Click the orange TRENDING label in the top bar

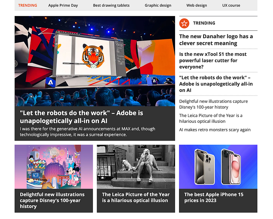(x=28, y=5)
